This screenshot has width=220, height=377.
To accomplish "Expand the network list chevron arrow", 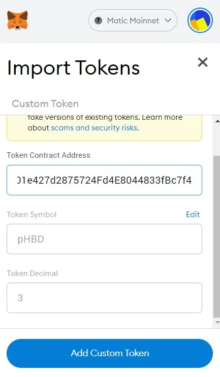I will 168,20.
